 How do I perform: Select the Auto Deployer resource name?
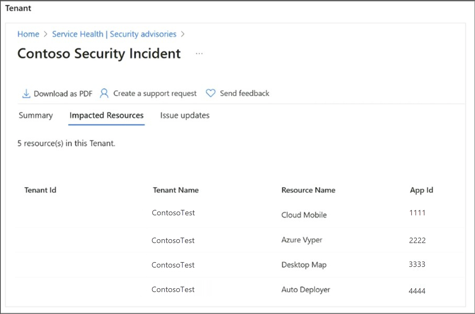click(x=306, y=290)
